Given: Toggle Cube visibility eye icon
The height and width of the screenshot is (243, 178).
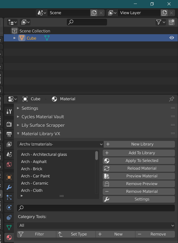Looking at the screenshot, I should pos(172,38).
